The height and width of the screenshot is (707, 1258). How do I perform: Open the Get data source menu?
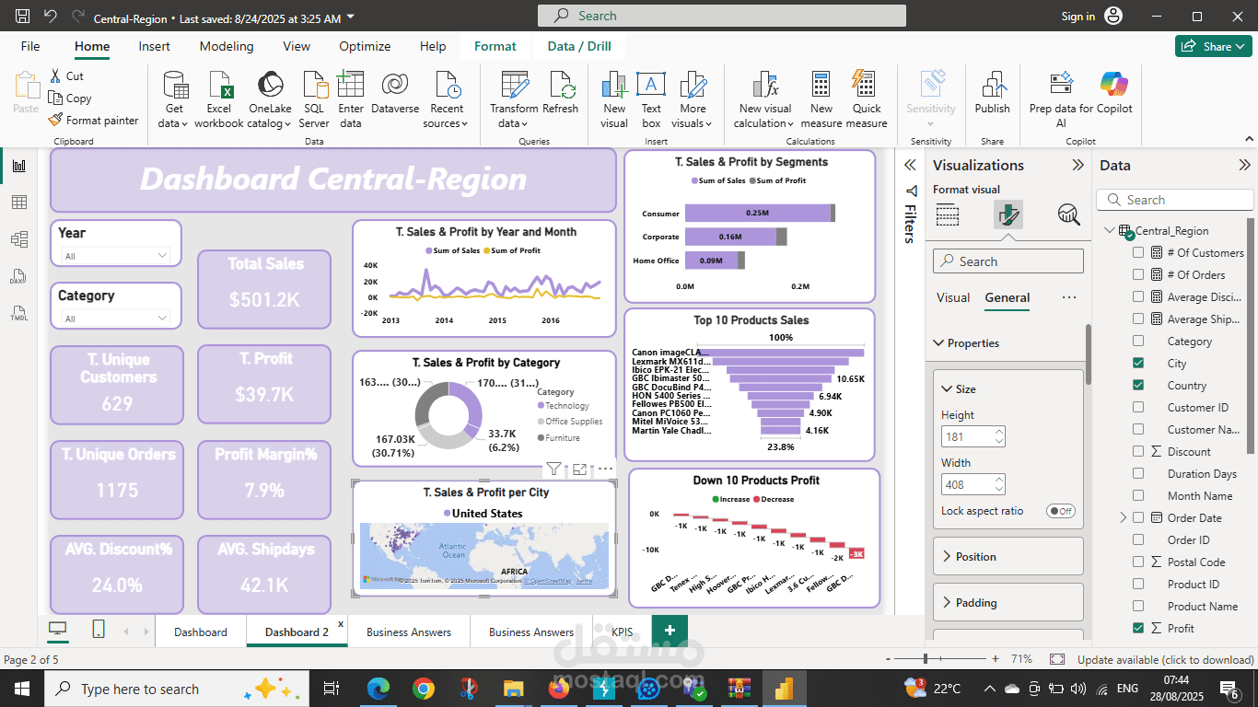[174, 100]
